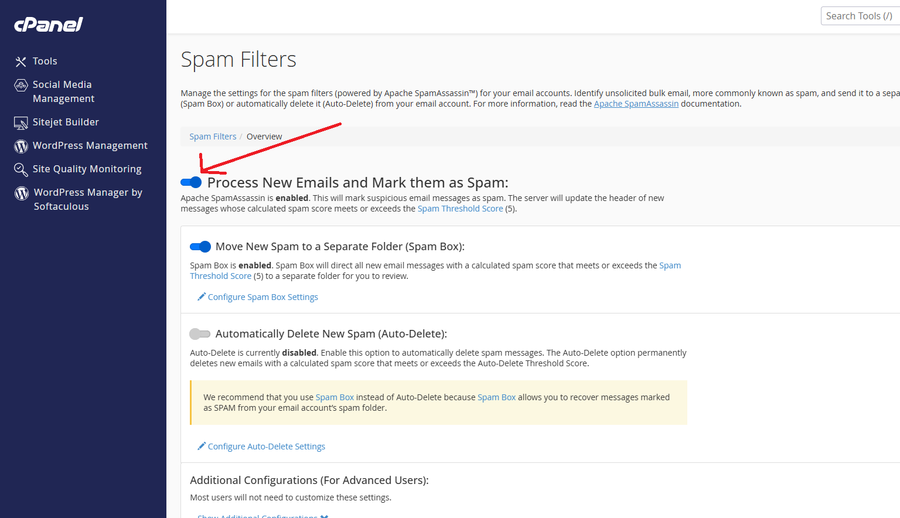The height and width of the screenshot is (518, 900).
Task: Click the WordPress Management logo icon
Action: click(x=21, y=146)
